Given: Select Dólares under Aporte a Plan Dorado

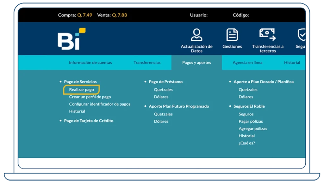Looking at the screenshot, I should pos(246,97).
